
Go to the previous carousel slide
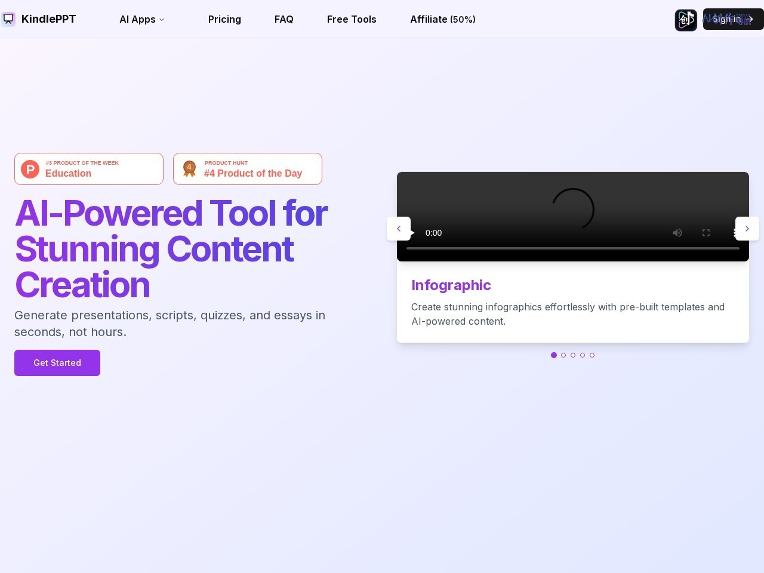click(399, 229)
